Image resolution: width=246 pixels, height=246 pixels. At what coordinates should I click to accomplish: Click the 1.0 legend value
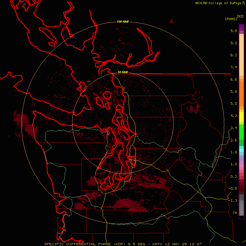click(x=234, y=164)
